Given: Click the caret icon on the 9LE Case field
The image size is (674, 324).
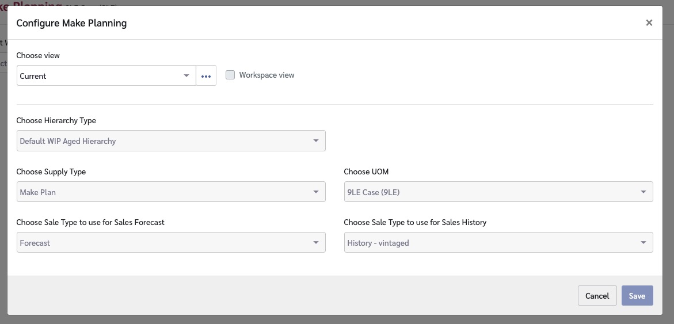Looking at the screenshot, I should click(643, 192).
